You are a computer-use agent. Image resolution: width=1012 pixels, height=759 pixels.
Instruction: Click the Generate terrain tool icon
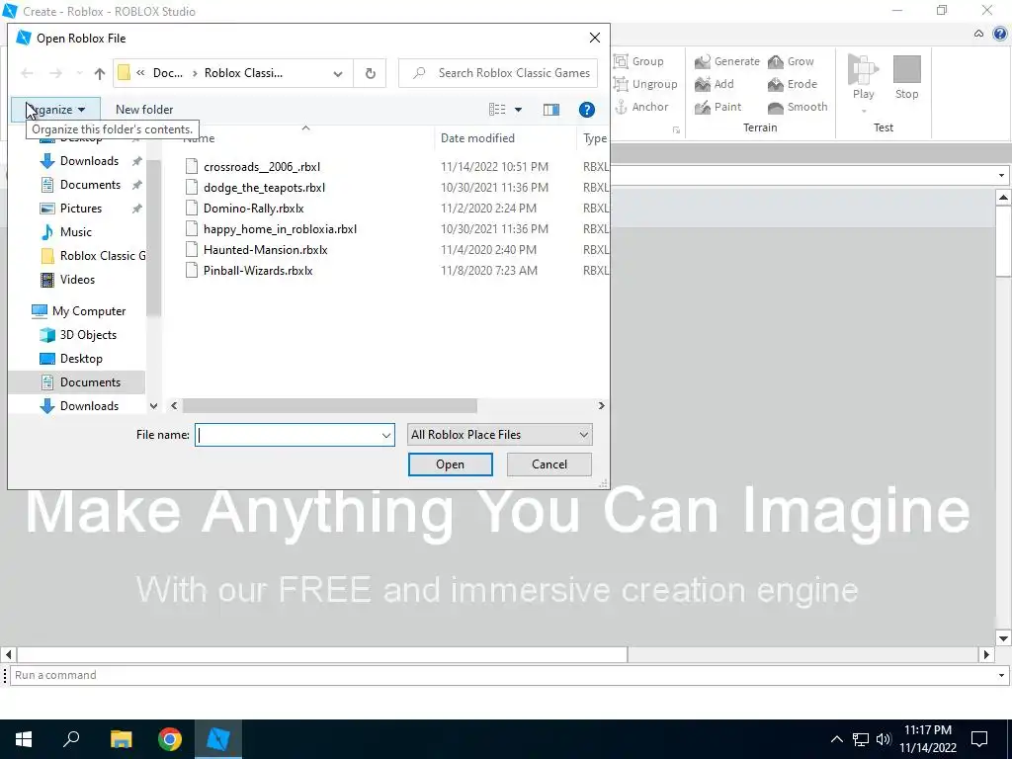[x=703, y=61]
